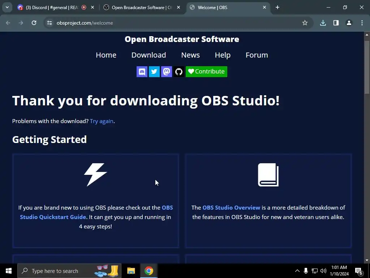Show hidden system tray icons
Screen dimensions: 370x278
[297, 271]
